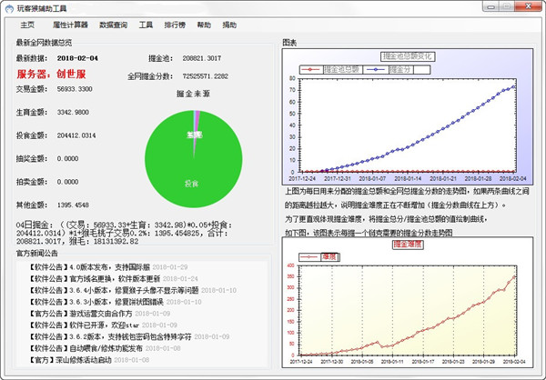Viewport: 546px width, 380px height.
Task: Click the red 服务器：创世服 label
Action: coord(51,75)
